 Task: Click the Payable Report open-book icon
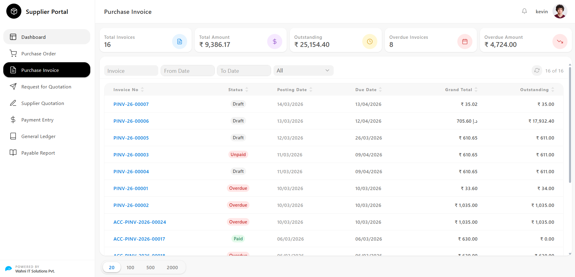pyautogui.click(x=13, y=153)
